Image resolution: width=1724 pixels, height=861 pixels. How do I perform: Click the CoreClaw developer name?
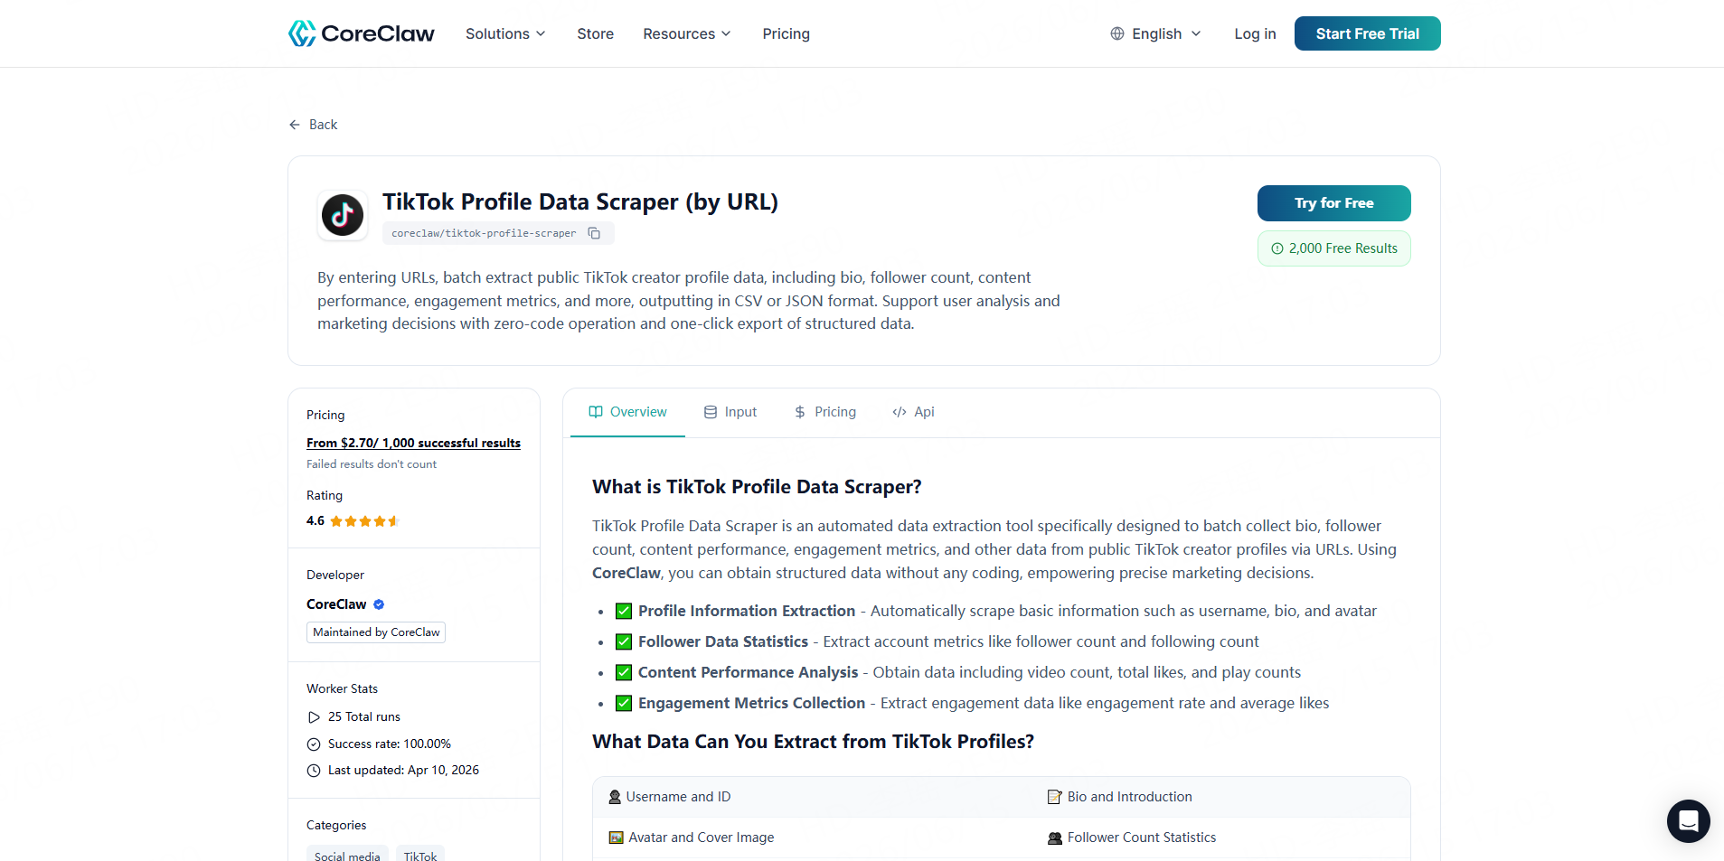(336, 604)
